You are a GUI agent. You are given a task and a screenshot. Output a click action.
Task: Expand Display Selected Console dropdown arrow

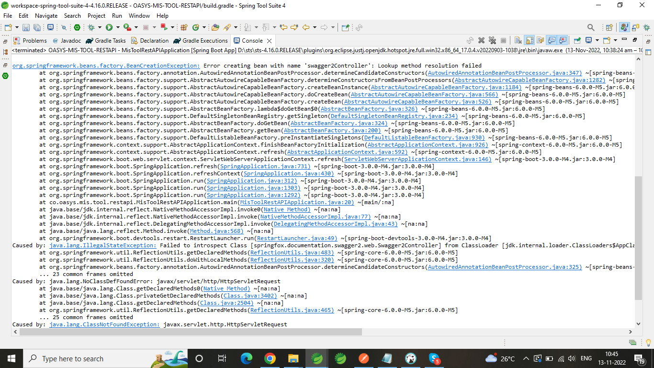(x=597, y=41)
